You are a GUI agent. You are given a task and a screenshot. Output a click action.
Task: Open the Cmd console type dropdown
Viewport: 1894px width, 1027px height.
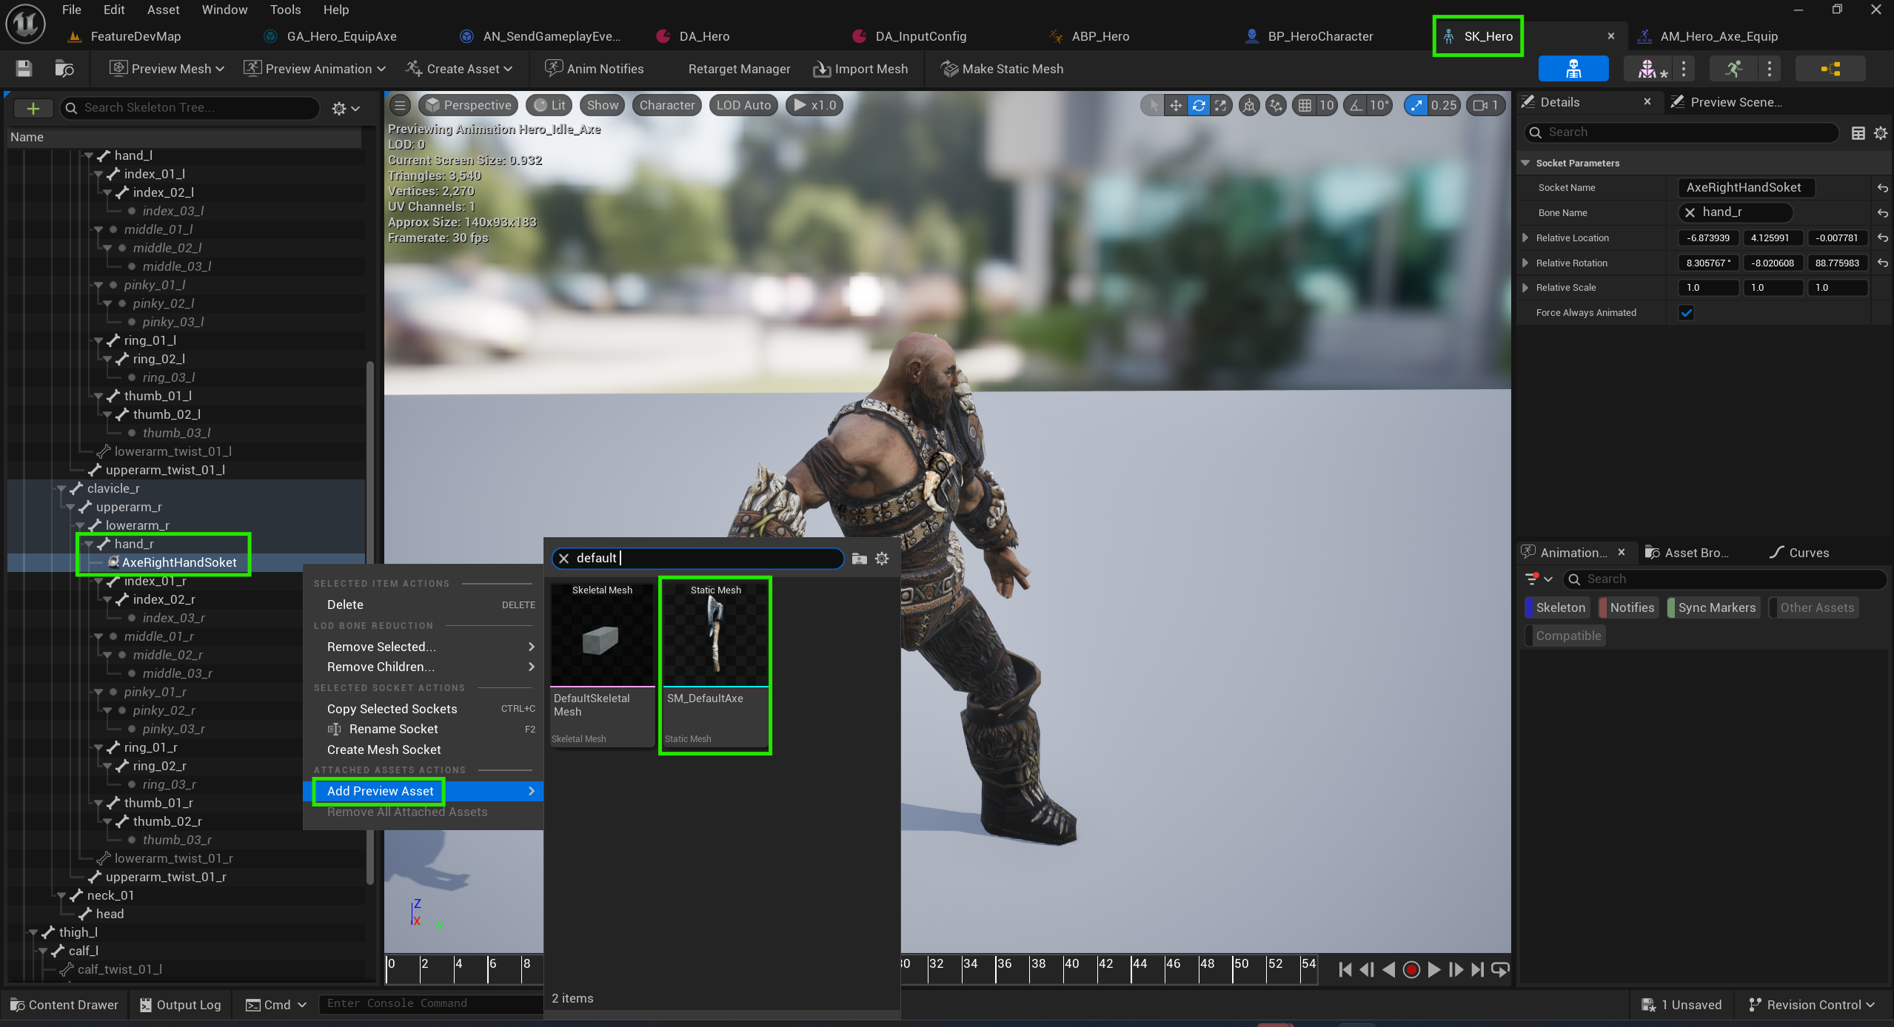tap(275, 1005)
